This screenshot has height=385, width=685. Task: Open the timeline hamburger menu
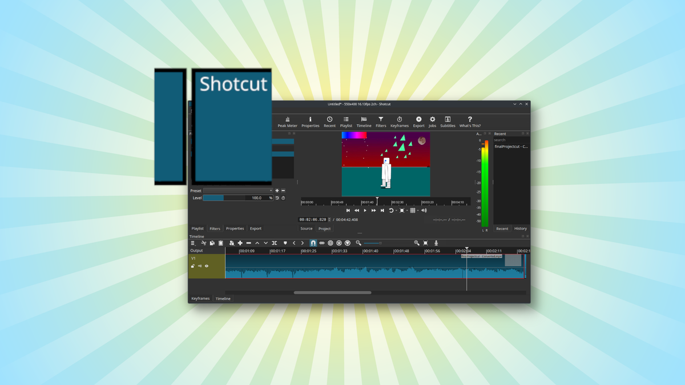point(193,243)
